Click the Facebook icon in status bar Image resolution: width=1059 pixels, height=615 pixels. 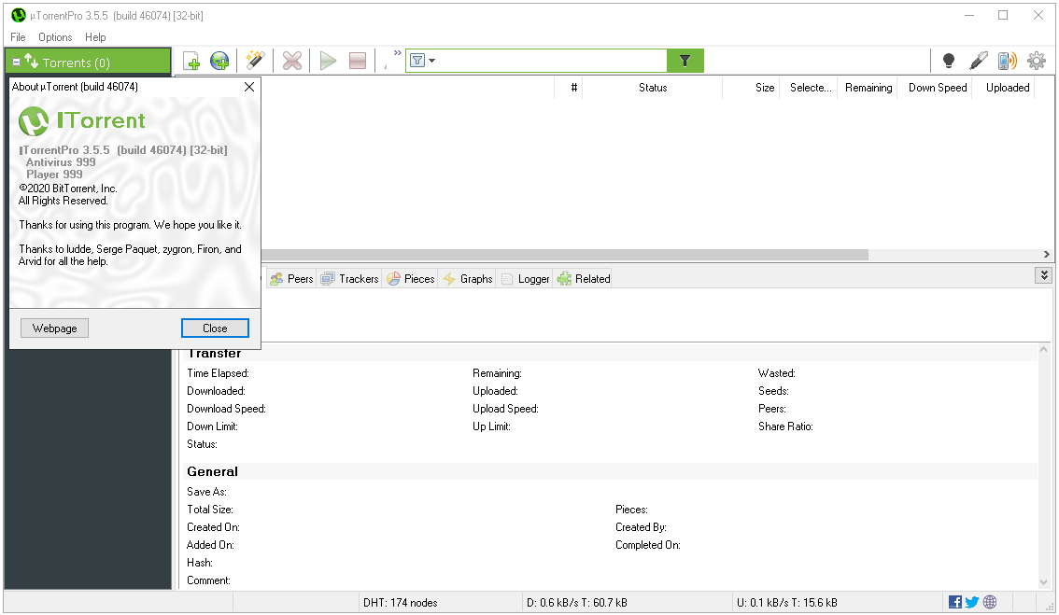[x=955, y=602]
